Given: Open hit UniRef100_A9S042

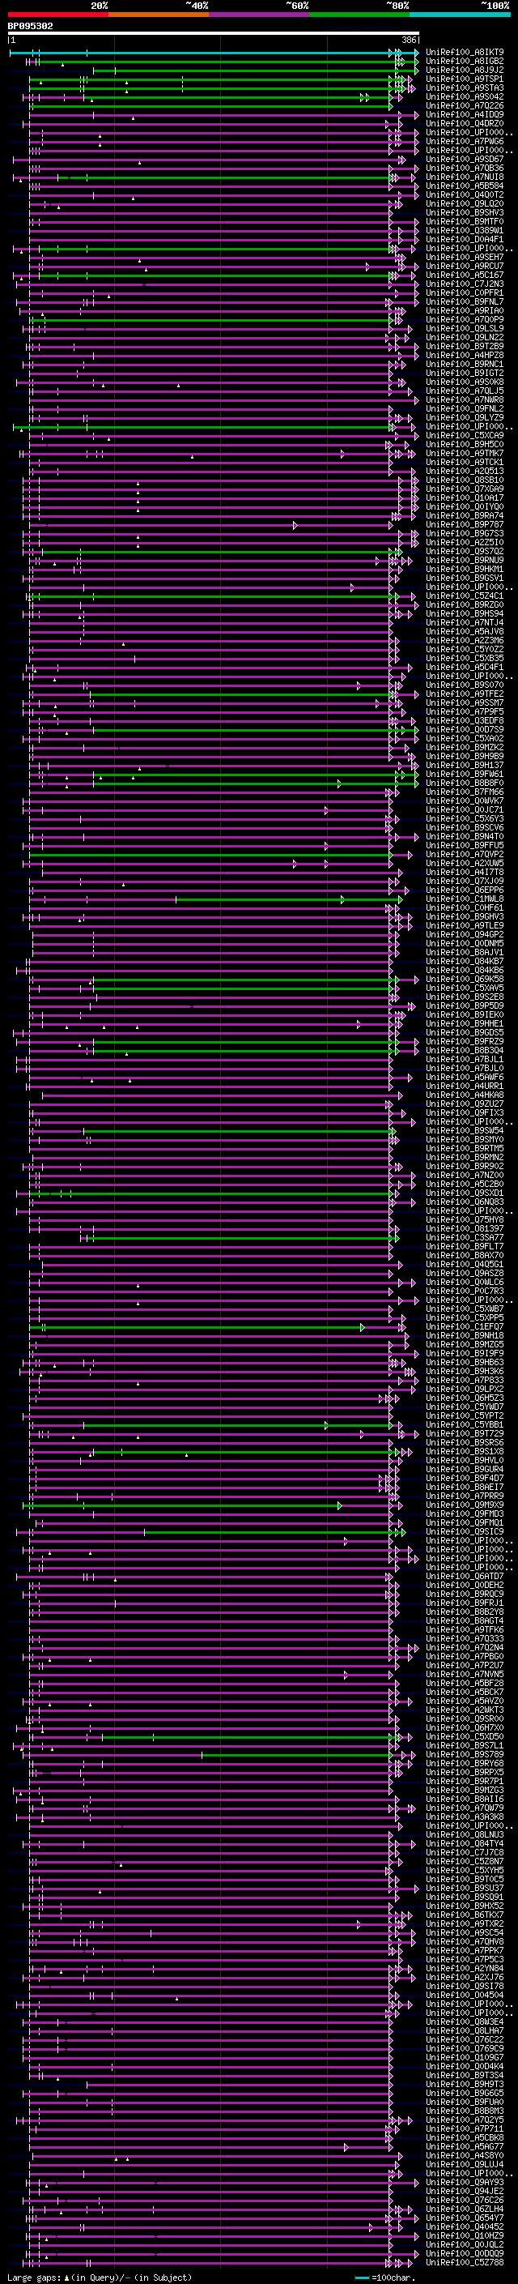Looking at the screenshot, I should point(465,96).
